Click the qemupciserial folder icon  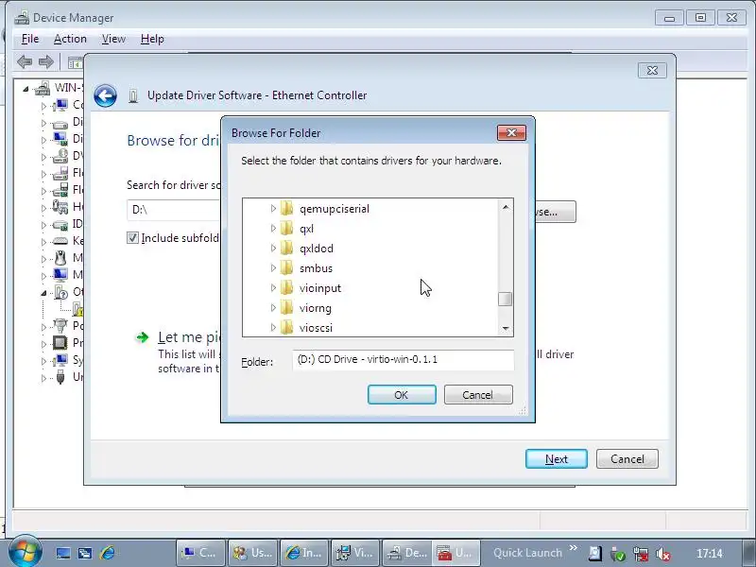click(286, 208)
